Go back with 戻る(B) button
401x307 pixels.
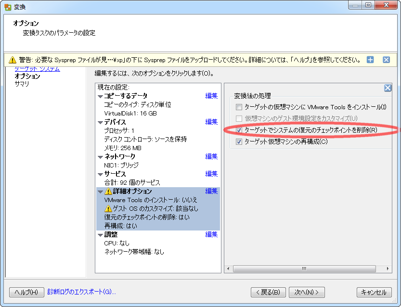point(268,292)
